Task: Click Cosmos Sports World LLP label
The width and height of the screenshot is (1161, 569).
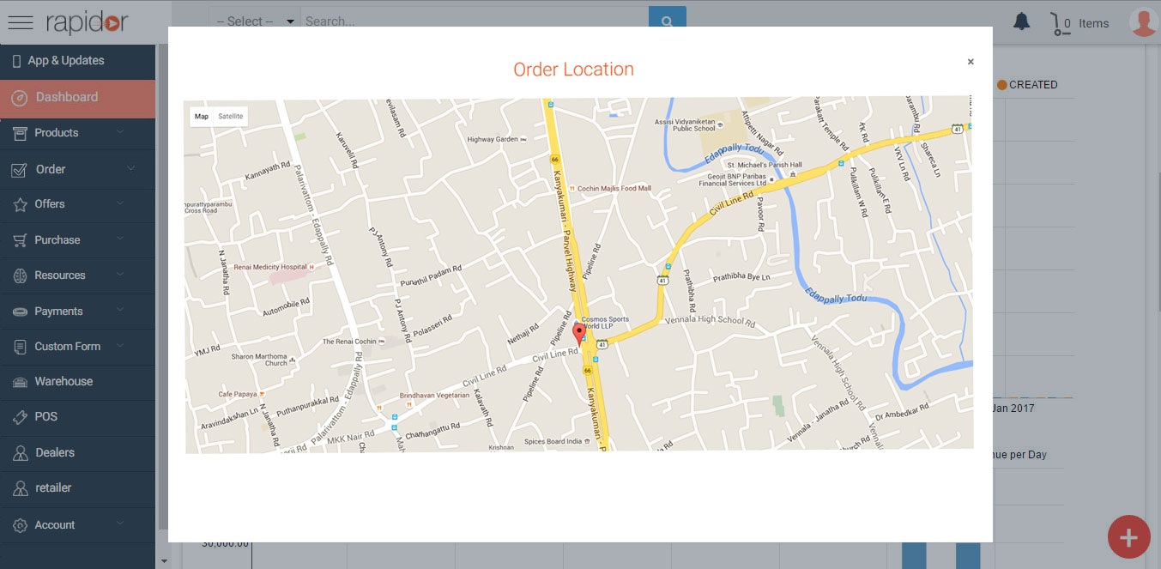Action: pyautogui.click(x=605, y=324)
